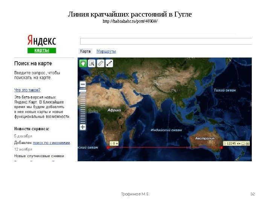
Task: Click the '12 ноября' news date
Action: 23,149
